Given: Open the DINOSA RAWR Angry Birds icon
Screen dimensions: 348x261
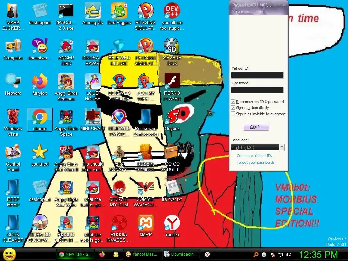Looking at the screenshot, I should (92, 52).
